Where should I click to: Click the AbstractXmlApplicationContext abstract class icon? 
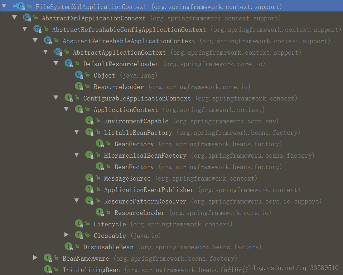[x=27, y=18]
